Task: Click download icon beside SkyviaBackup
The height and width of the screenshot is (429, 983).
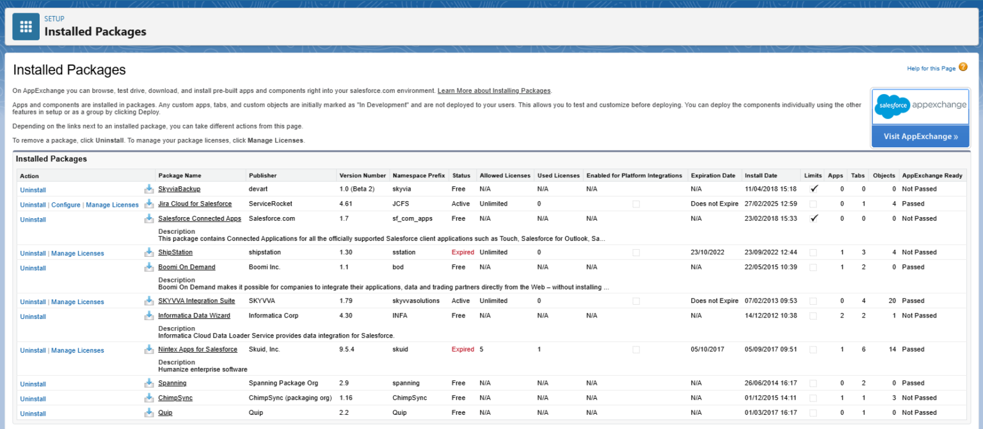Action: point(149,189)
